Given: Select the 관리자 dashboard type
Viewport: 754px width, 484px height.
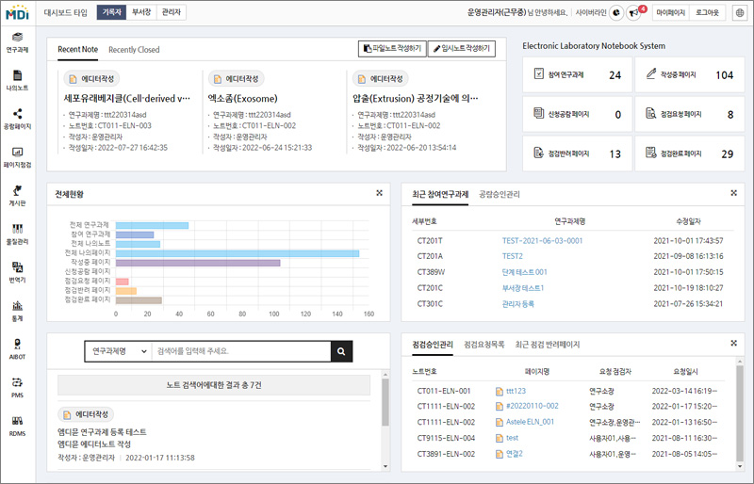Looking at the screenshot, I should click(172, 12).
